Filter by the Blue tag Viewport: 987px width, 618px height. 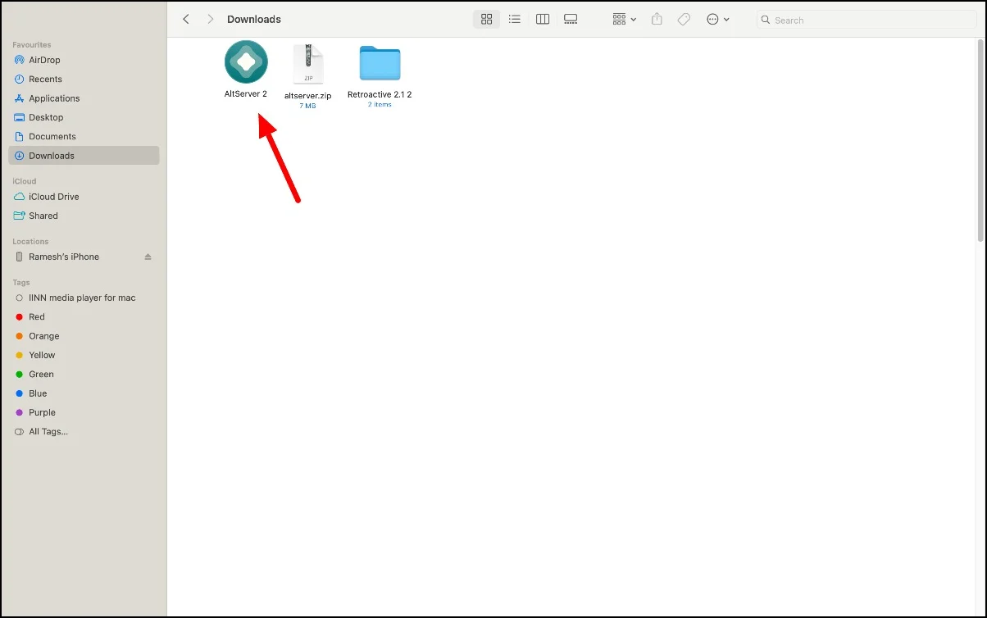coord(84,393)
